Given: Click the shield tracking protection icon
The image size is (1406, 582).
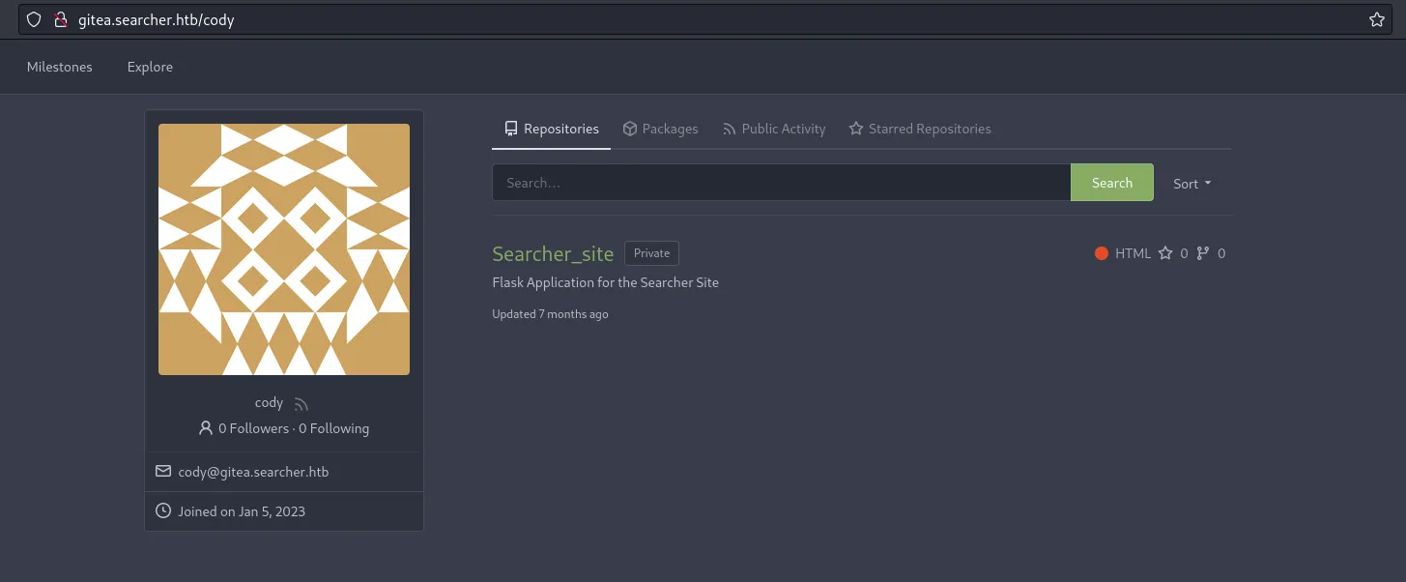Looking at the screenshot, I should coord(34,19).
